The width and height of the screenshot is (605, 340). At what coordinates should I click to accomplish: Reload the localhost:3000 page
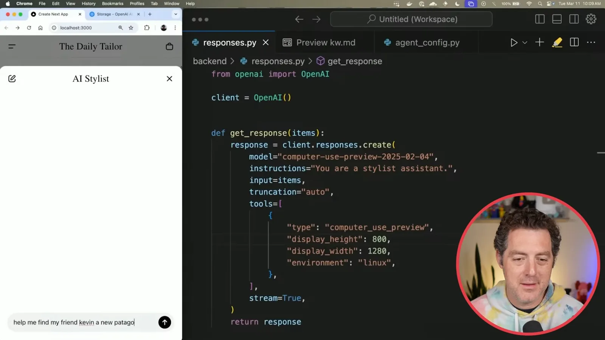(x=29, y=28)
